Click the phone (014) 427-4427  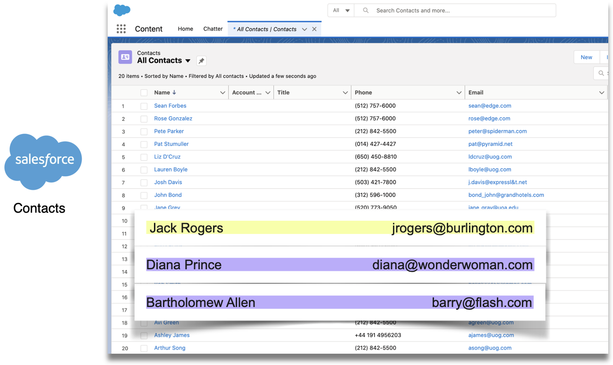(375, 144)
